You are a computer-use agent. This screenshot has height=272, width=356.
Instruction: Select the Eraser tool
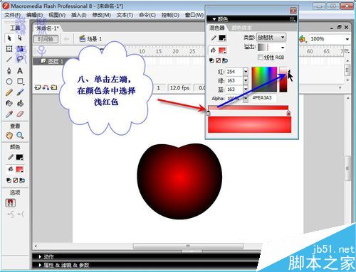pos(20,114)
